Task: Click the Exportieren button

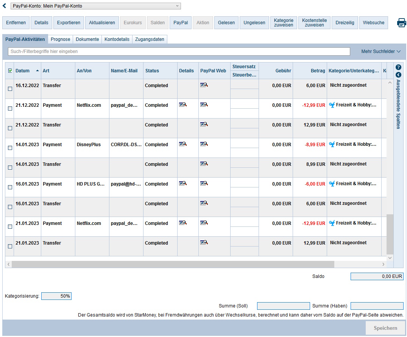Action: [69, 23]
